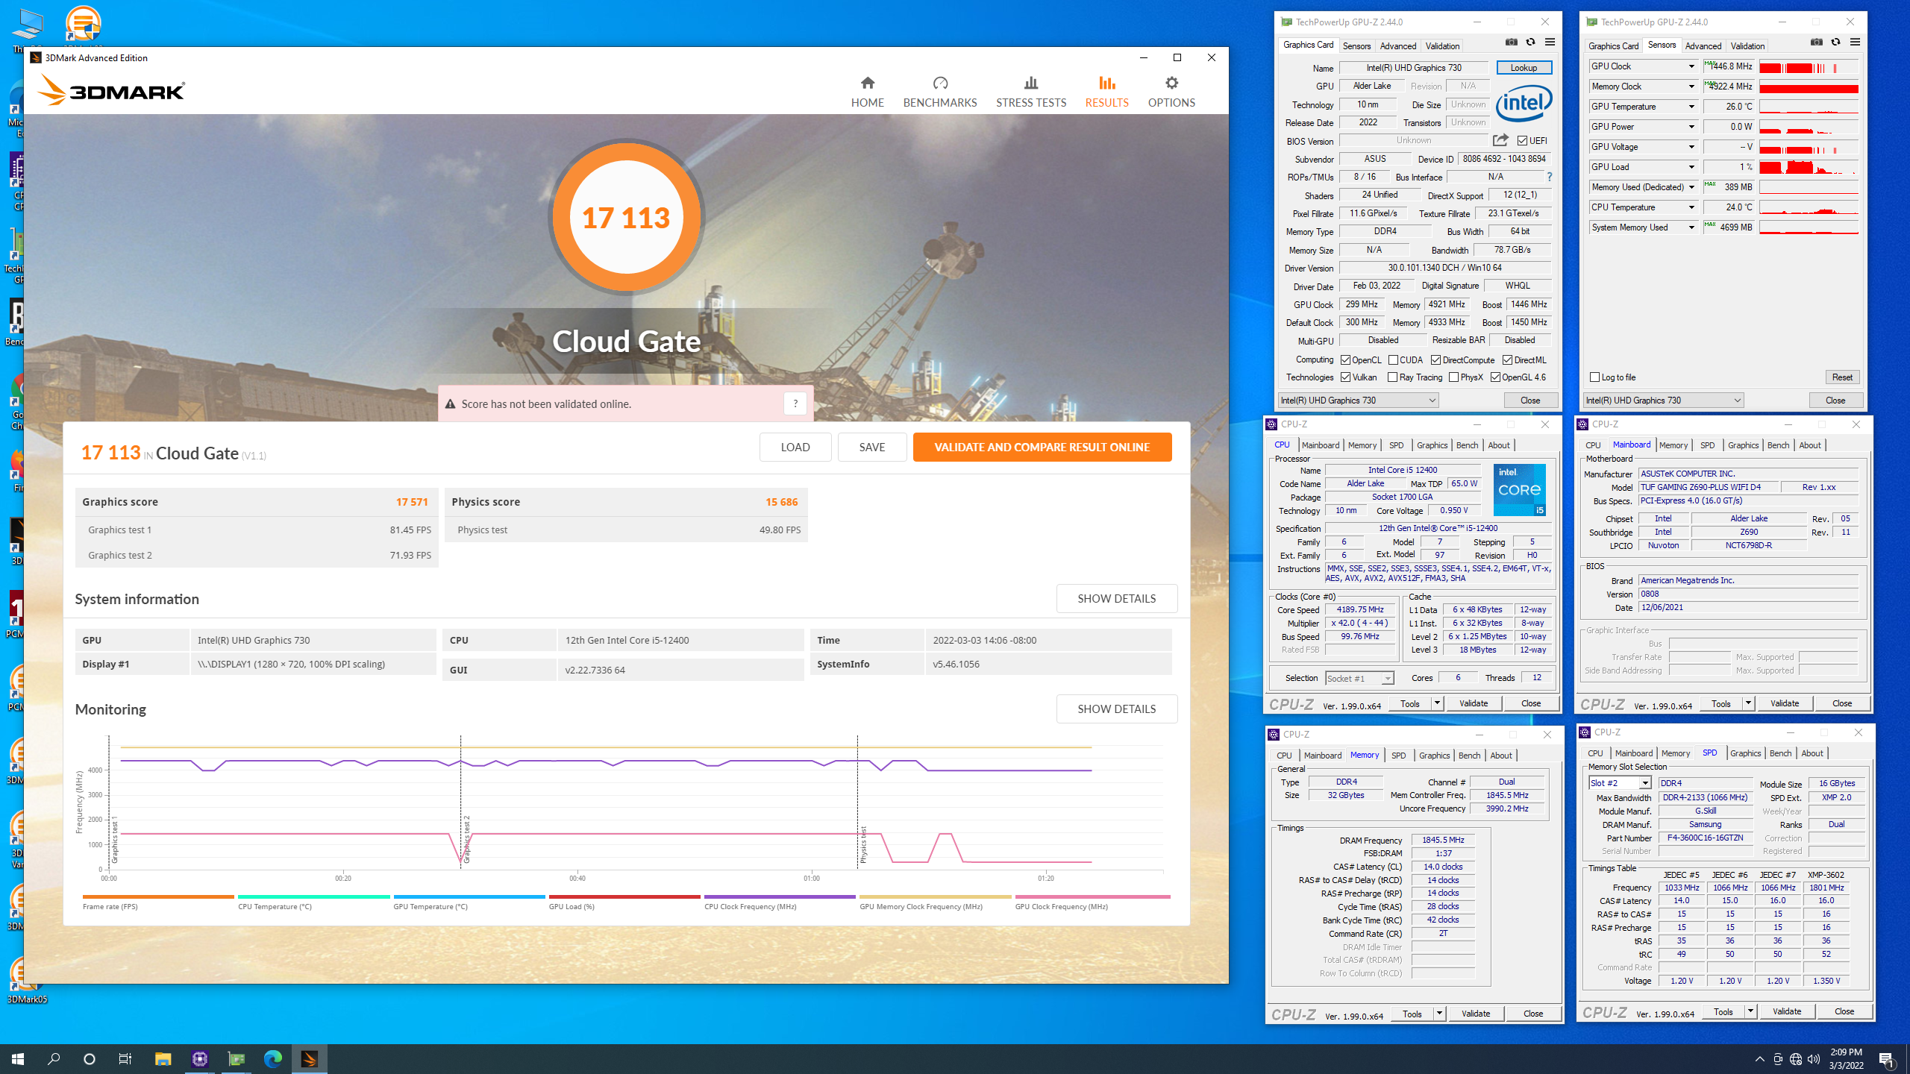Open SPD tab in CPU-Z Memory window
This screenshot has width=1910, height=1074.
click(x=1398, y=756)
